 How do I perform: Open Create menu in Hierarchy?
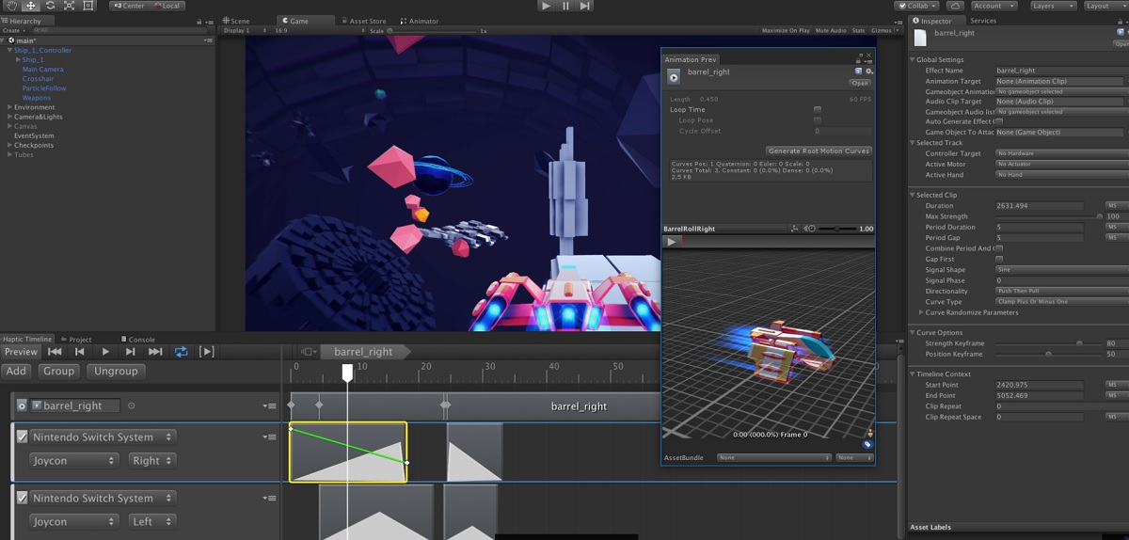coord(13,30)
